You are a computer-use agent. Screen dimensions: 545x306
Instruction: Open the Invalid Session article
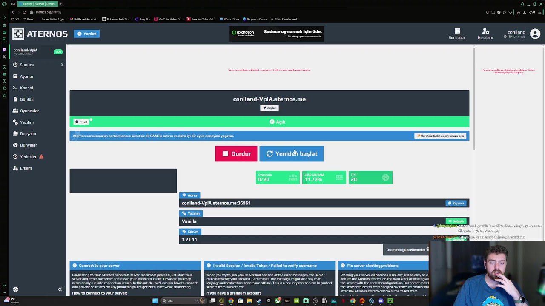(x=270, y=266)
